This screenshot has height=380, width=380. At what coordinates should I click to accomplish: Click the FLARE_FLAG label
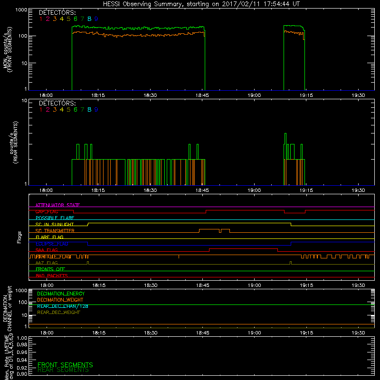pos(49,237)
